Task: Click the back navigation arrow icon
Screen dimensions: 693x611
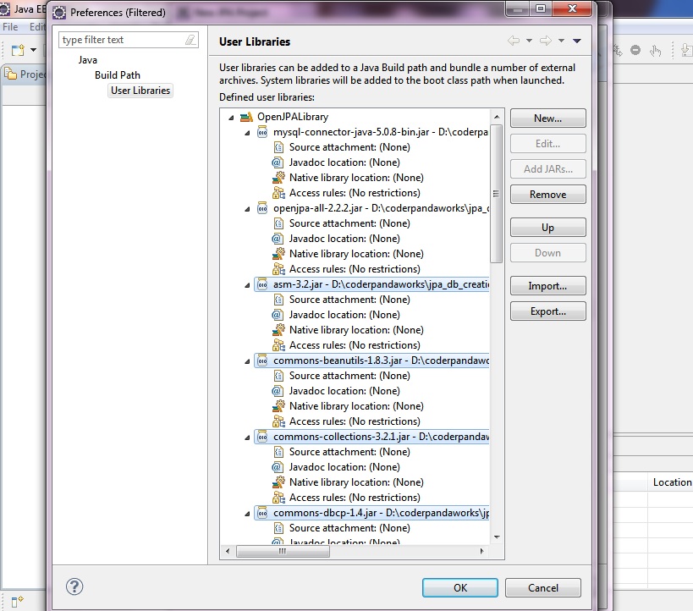Action: pyautogui.click(x=513, y=41)
